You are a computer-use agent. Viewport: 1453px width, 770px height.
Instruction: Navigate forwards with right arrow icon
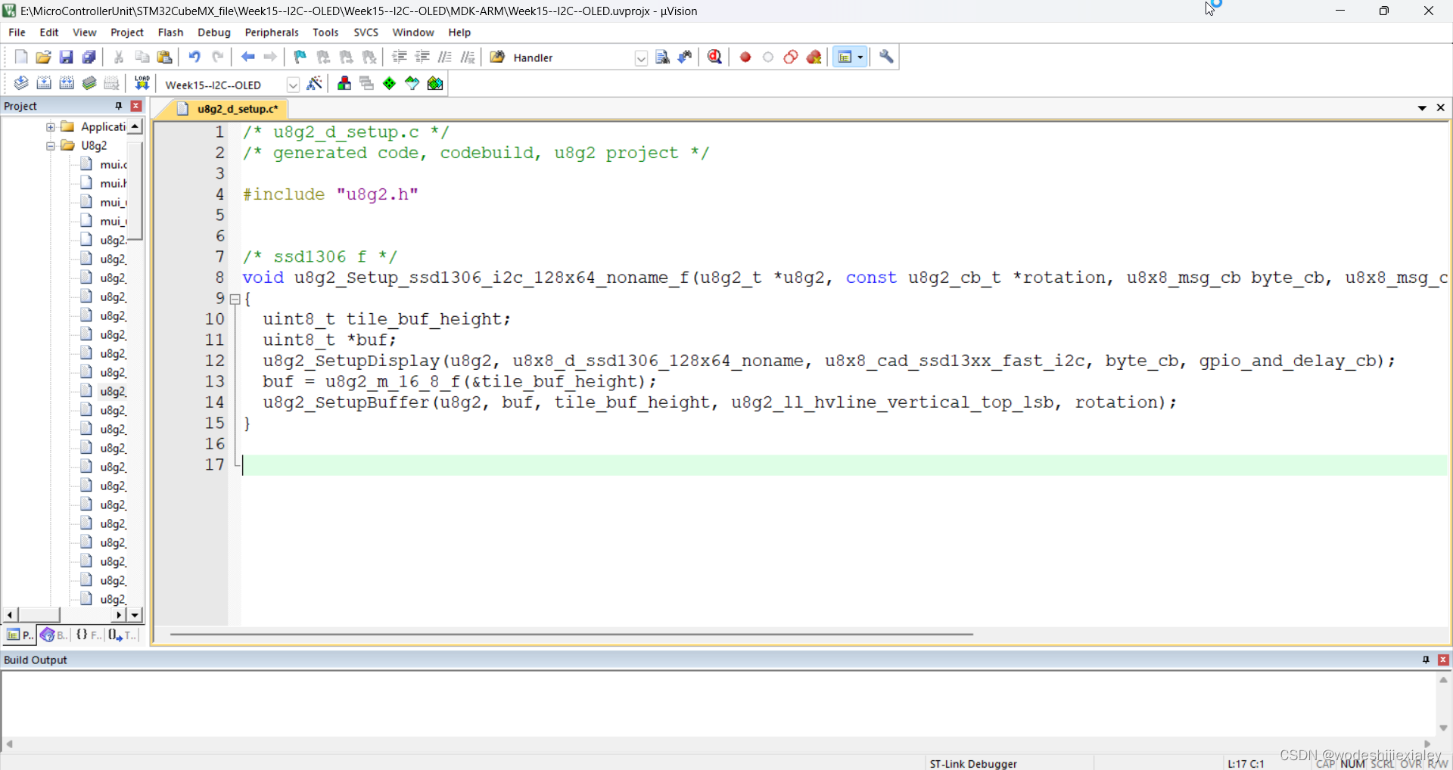270,57
